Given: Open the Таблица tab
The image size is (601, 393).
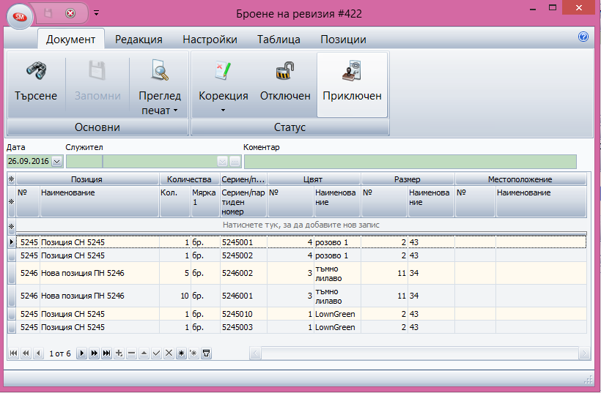Looking at the screenshot, I should (279, 40).
